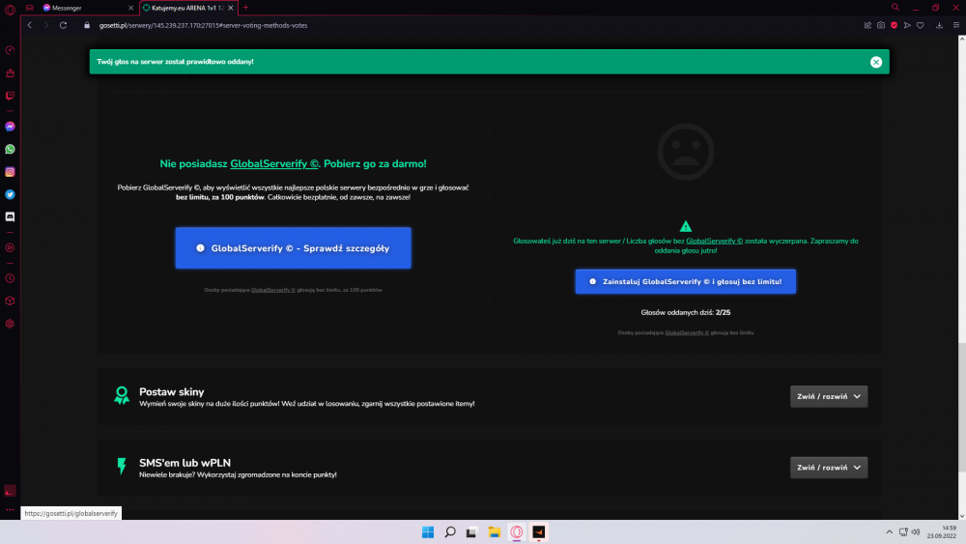Viewport: 966px width, 544px height.
Task: Open Opera main menu logo
Action: tap(10, 9)
